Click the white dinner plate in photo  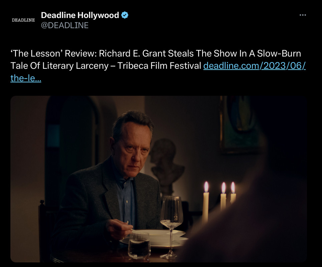pos(156,238)
